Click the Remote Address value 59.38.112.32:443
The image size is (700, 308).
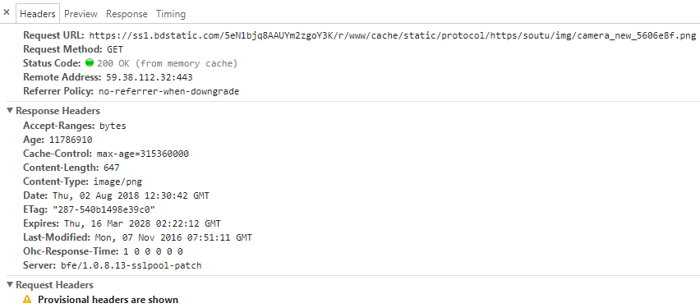click(x=149, y=77)
